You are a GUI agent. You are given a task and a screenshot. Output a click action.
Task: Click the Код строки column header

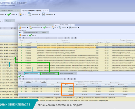coord(100,42)
